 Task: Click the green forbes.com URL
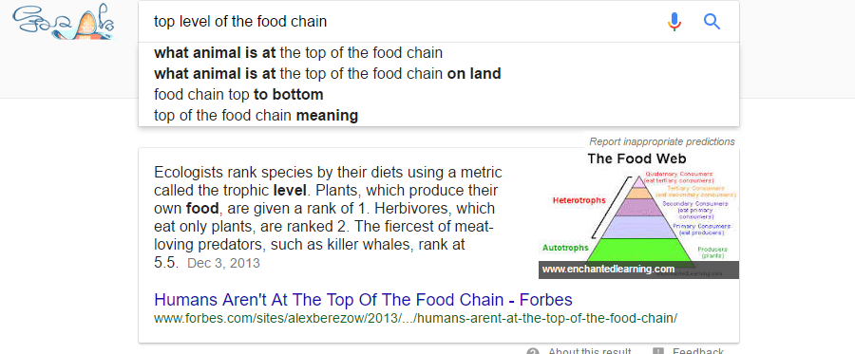[x=415, y=318]
